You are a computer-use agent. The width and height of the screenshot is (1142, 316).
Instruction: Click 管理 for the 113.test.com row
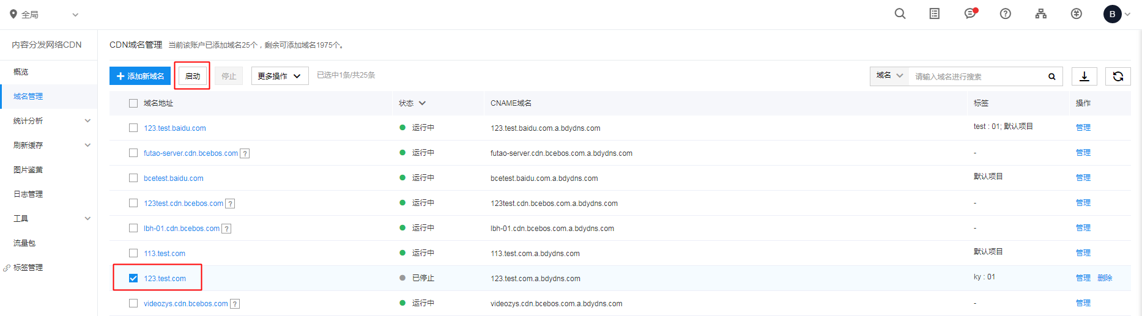[1083, 253]
